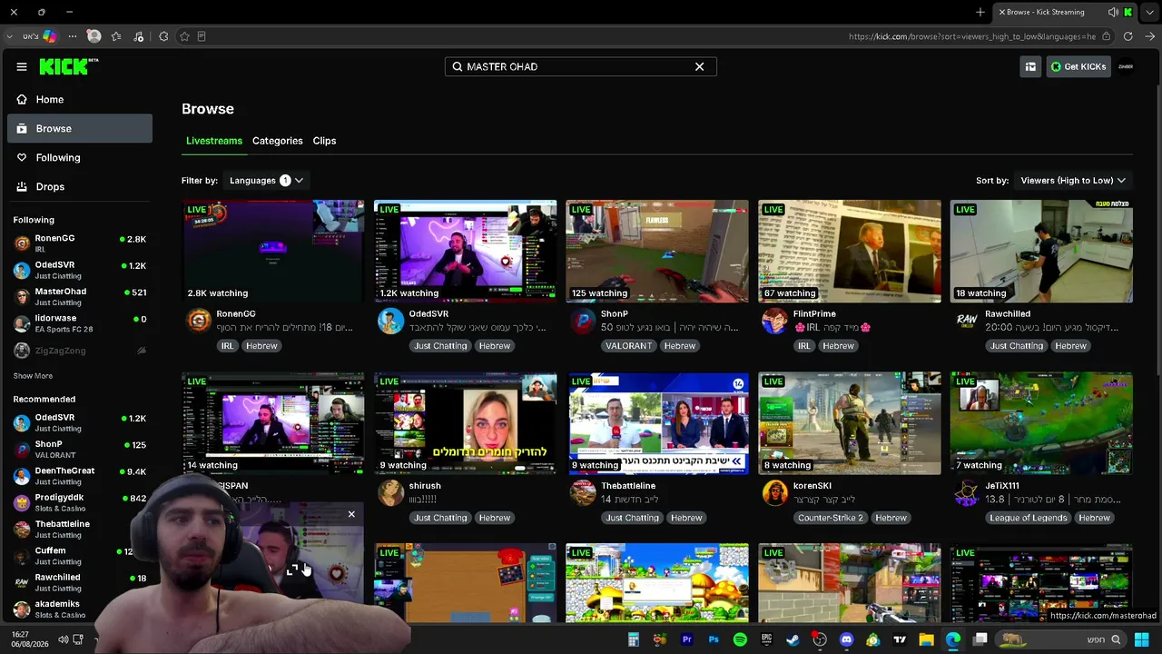Screen dimensions: 1162x654
Task: Go to Home in the sidebar
Action: click(x=80, y=99)
